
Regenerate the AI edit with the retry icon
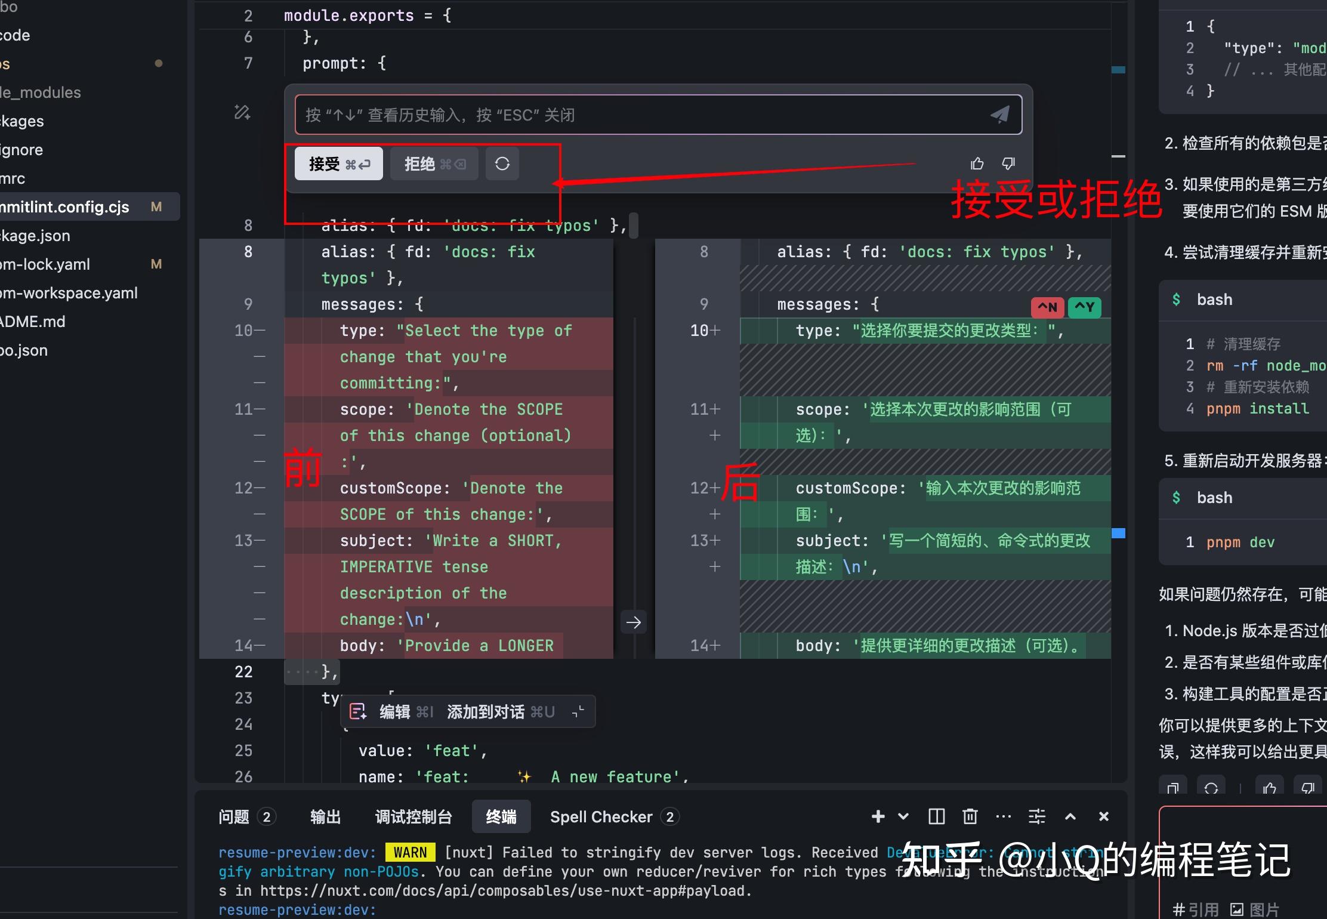502,164
